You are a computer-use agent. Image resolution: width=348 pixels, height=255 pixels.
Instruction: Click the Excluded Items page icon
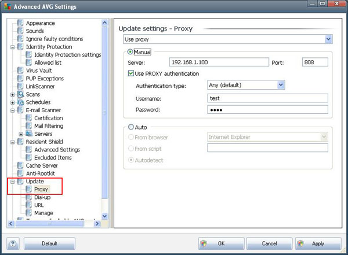click(x=28, y=157)
